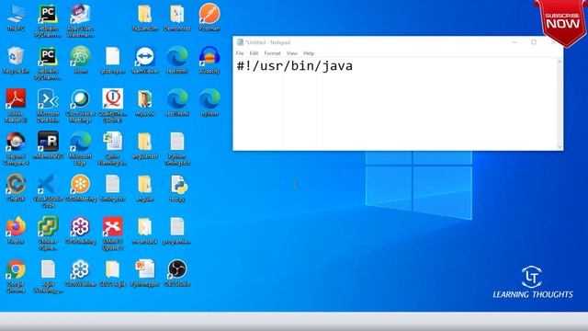
Task: Open the QualityThought shortcut icon
Action: [x=112, y=106]
